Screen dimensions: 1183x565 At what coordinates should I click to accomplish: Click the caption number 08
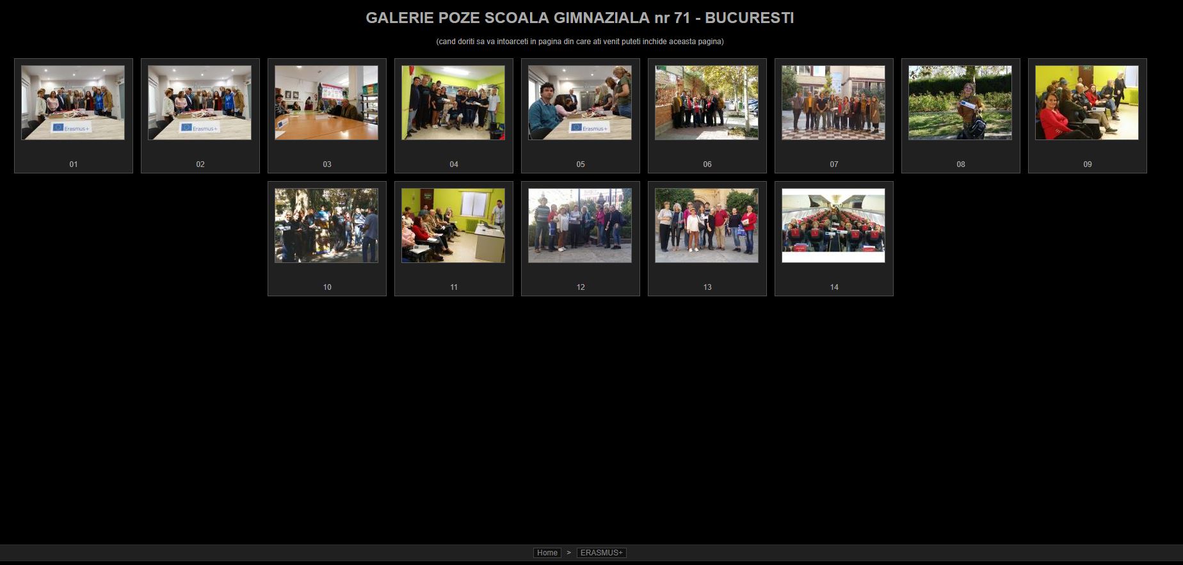961,164
